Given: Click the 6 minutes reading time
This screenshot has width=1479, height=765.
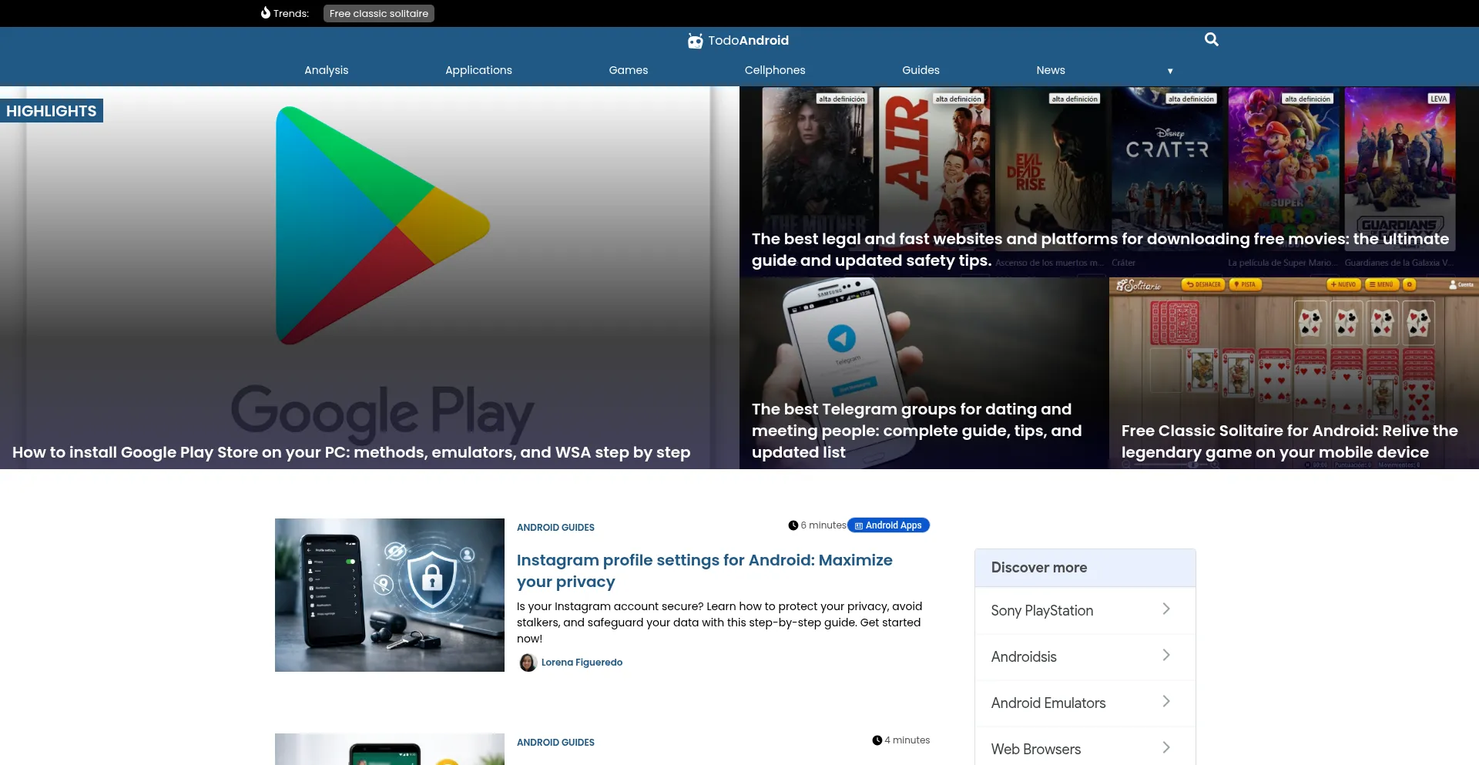Looking at the screenshot, I should [x=823, y=525].
